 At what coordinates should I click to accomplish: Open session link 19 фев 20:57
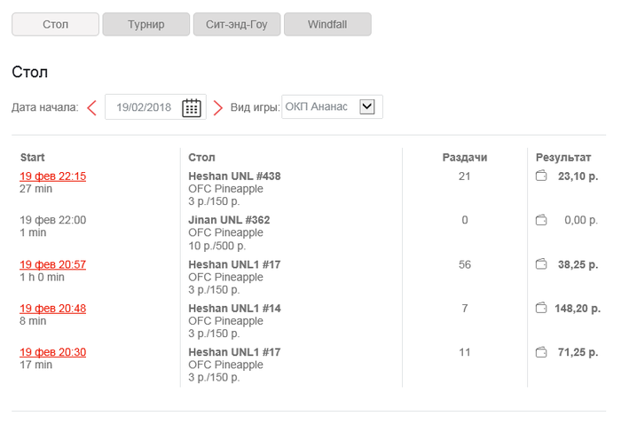point(53,264)
